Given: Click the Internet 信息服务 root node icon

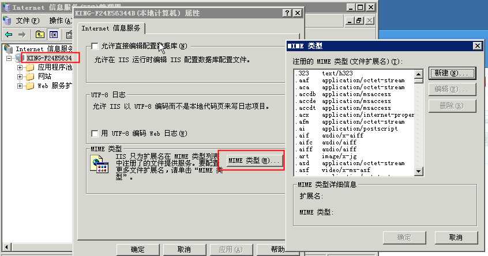Looking at the screenshot, I should 8,49.
